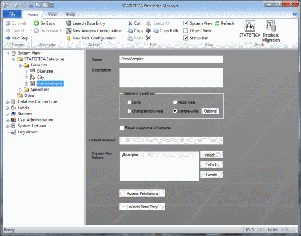The image size is (301, 236).
Task: Open the STATISTICA tool icon
Action: [x=250, y=26]
